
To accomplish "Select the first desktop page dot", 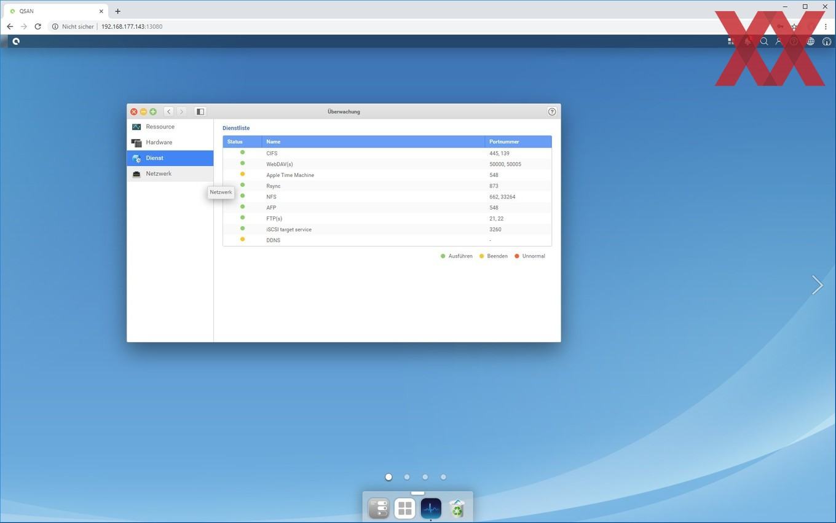I will (x=388, y=477).
